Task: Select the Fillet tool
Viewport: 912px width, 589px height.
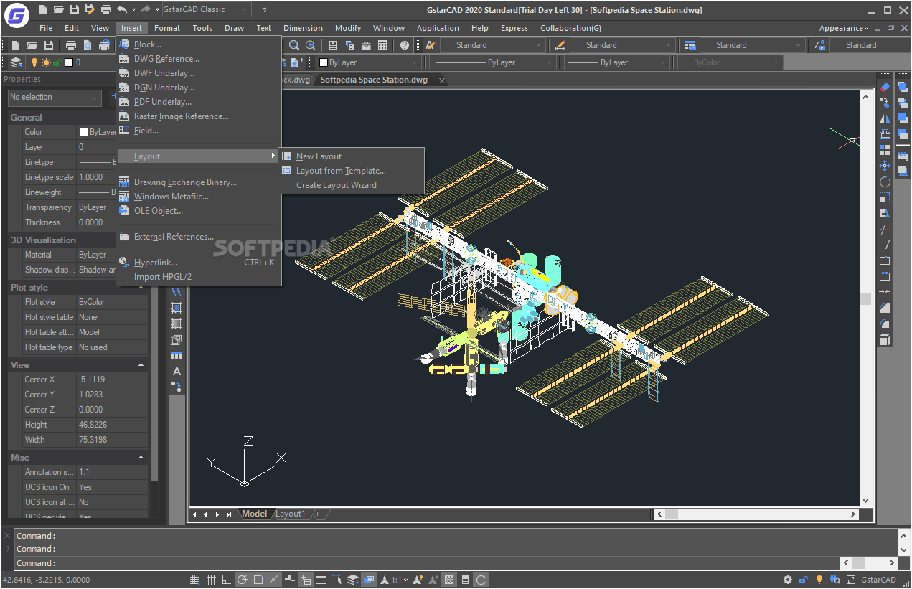Action: tap(885, 324)
